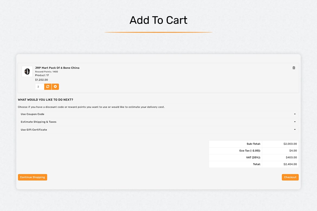Update quantity with the refresh icon button
Screen dimensions: 317x211
pos(48,87)
